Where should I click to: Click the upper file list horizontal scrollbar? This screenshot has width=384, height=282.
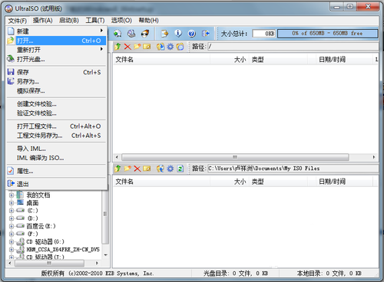point(245,157)
